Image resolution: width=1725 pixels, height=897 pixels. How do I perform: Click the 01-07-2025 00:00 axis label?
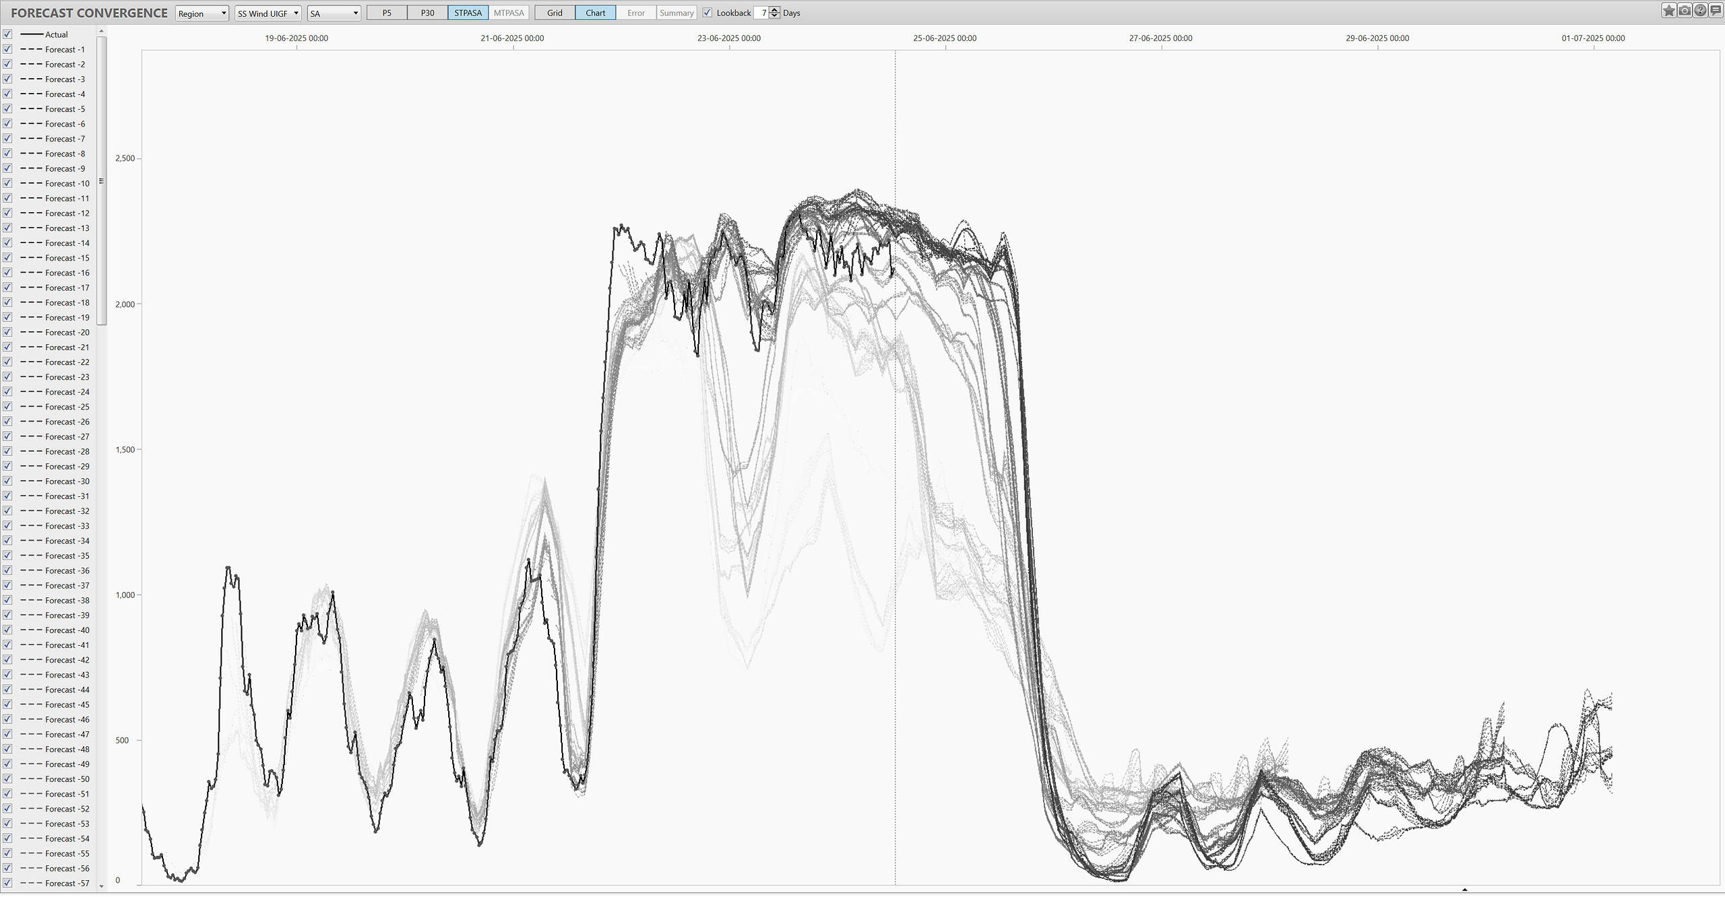coord(1594,38)
